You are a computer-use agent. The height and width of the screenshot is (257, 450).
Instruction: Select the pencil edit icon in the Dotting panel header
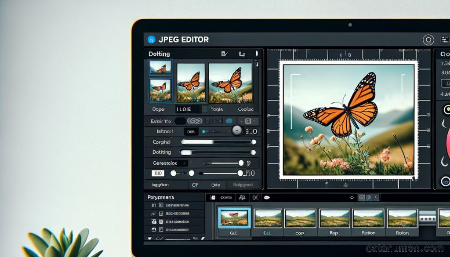[223, 53]
